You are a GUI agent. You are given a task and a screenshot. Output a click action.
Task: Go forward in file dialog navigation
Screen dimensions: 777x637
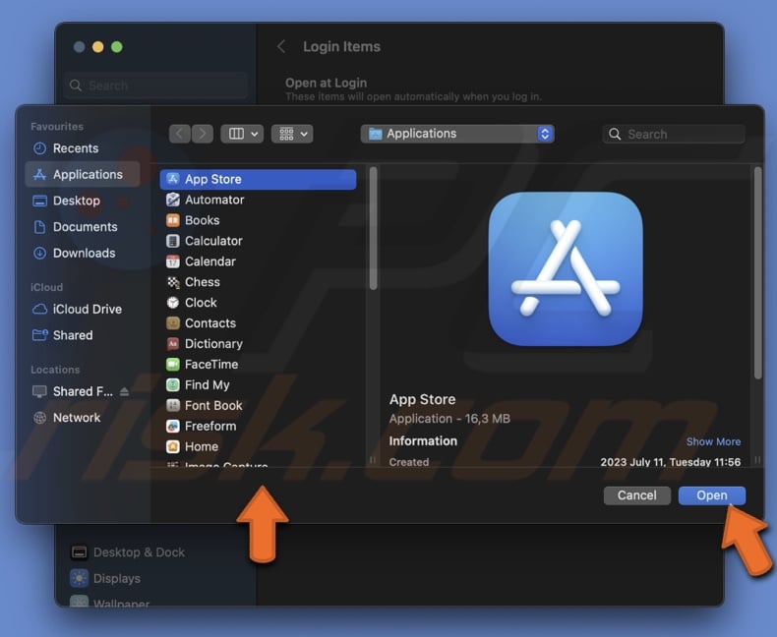[x=203, y=134]
